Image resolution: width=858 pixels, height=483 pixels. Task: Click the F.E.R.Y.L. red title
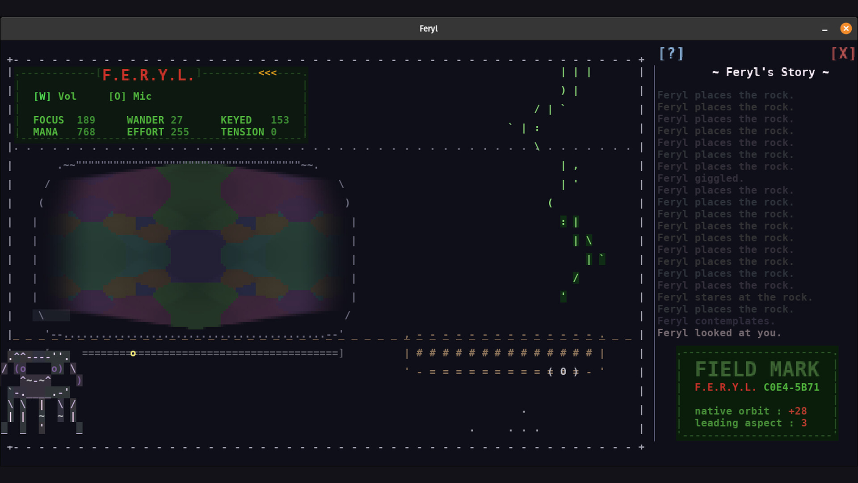148,75
